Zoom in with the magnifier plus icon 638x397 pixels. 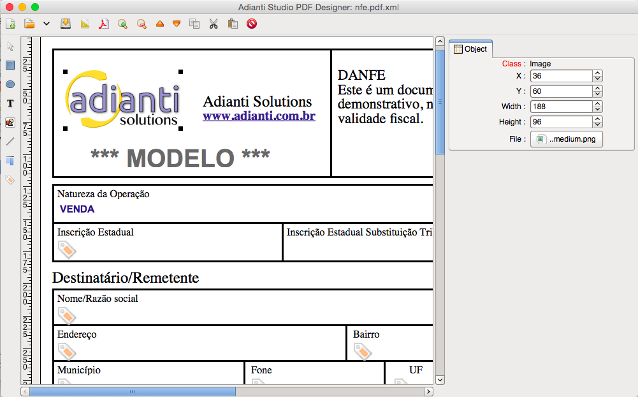pyautogui.click(x=122, y=24)
